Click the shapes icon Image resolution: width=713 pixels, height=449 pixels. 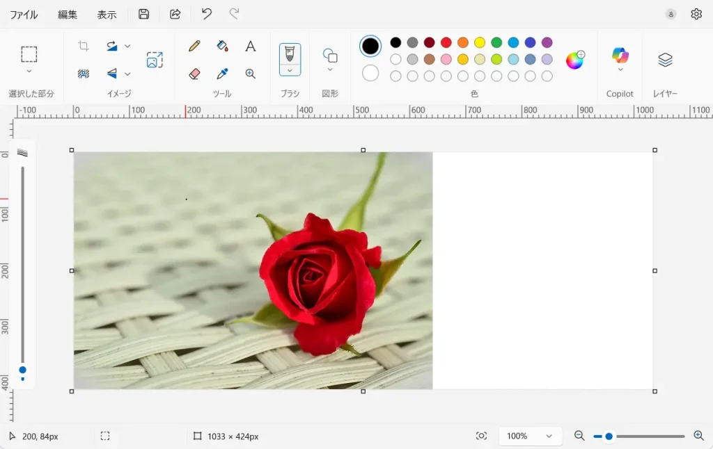pyautogui.click(x=330, y=56)
